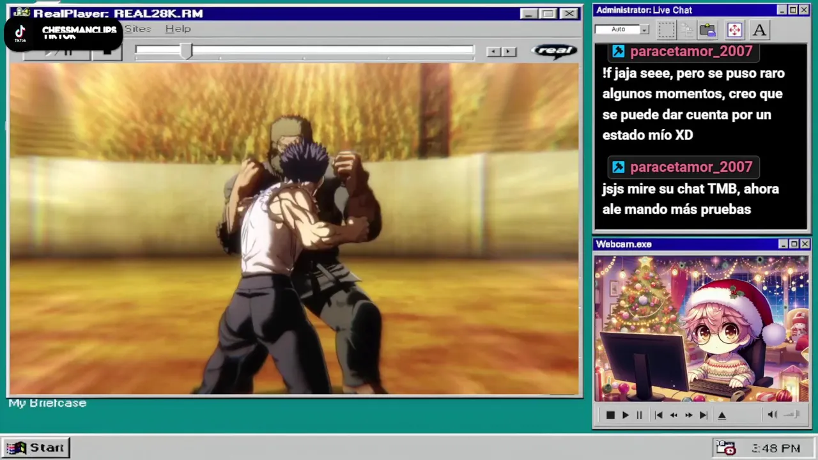This screenshot has width=818, height=460.
Task: Stop playback in Webcam.exe
Action: 610,415
